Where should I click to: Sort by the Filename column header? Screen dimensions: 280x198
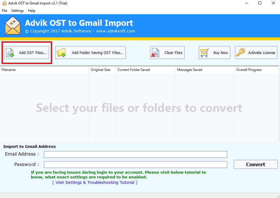pyautogui.click(x=44, y=70)
